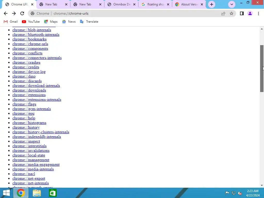The image size is (264, 198).
Task: Bookmark this page with the star icon
Action: coord(232,13)
